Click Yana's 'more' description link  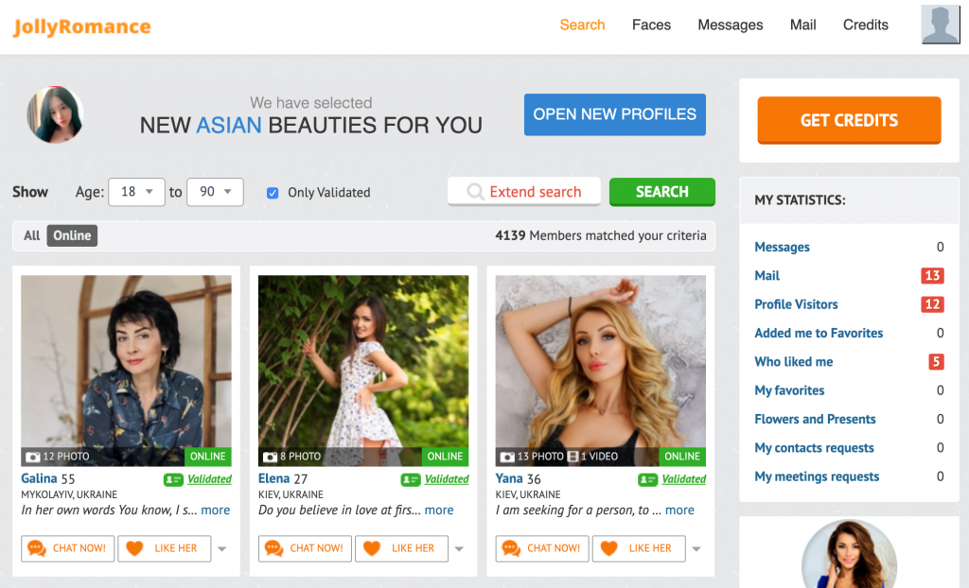679,510
